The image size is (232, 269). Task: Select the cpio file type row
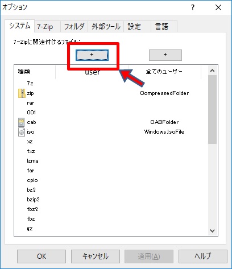coord(111,180)
